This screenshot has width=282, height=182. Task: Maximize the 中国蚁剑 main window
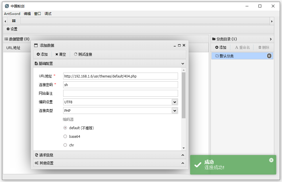pos(260,6)
